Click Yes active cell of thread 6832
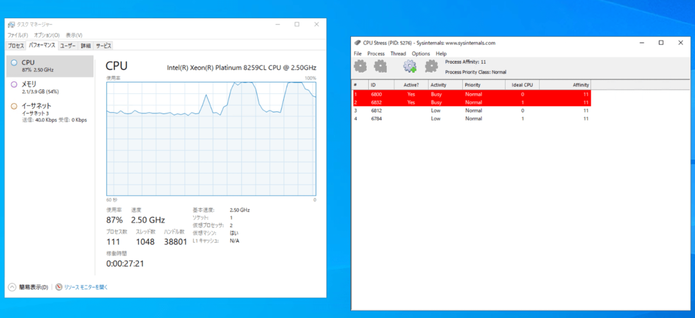This screenshot has width=695, height=318. pyautogui.click(x=411, y=102)
